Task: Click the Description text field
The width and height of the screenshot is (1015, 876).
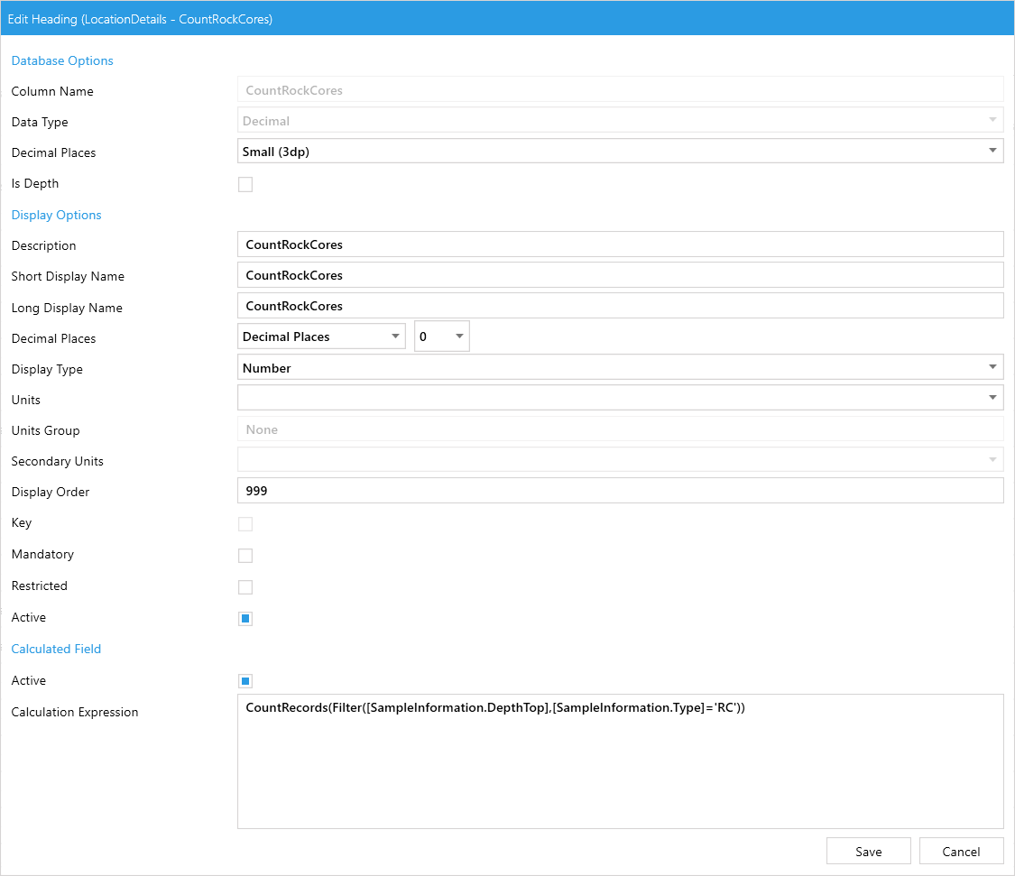Action: 620,244
